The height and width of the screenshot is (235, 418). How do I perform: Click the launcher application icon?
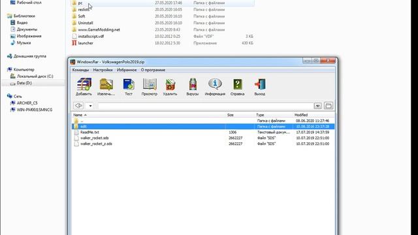tap(74, 43)
